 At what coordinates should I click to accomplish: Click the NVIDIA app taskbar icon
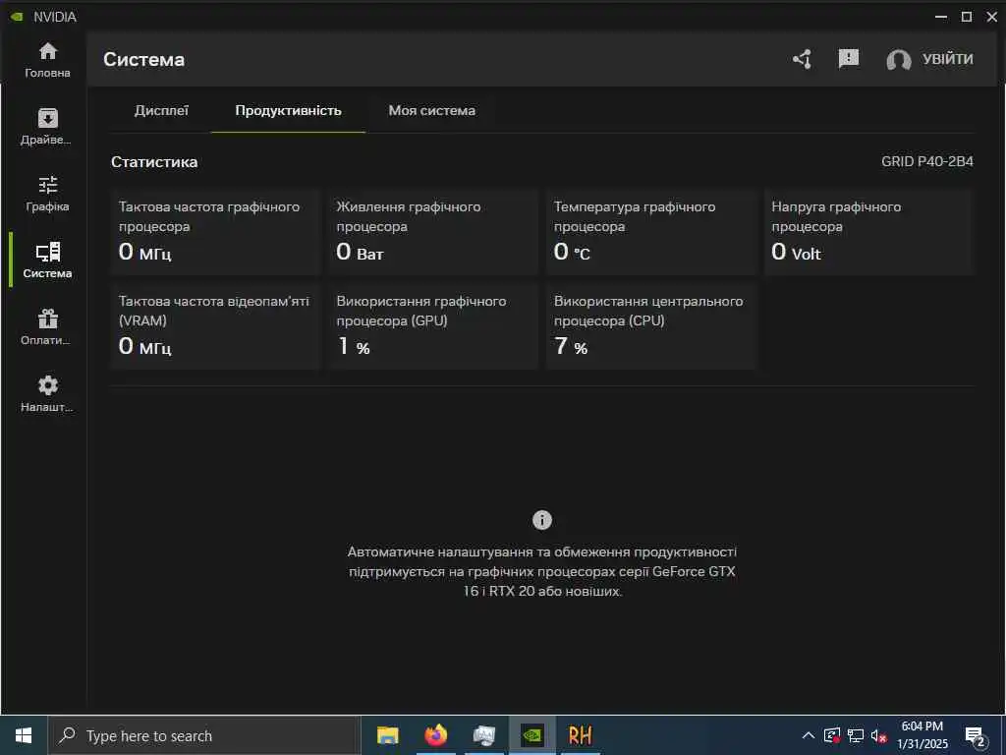531,735
